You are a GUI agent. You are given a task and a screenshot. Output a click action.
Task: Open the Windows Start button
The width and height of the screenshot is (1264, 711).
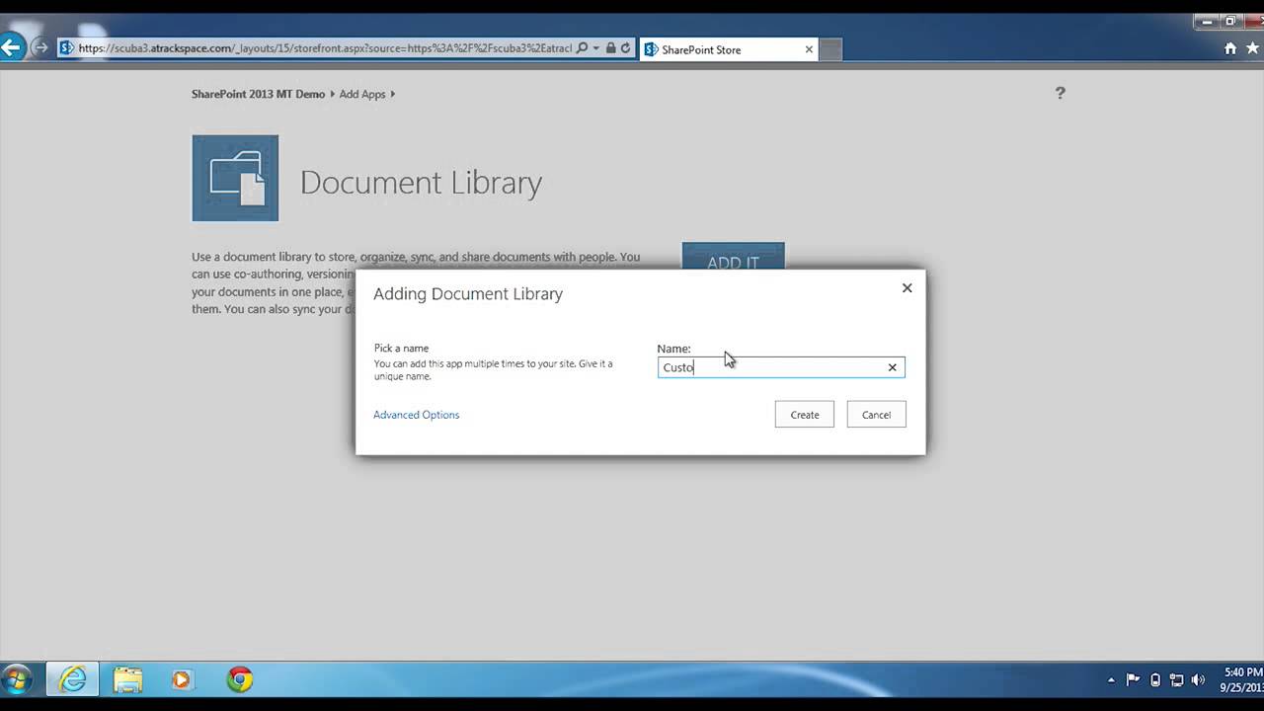pyautogui.click(x=17, y=679)
